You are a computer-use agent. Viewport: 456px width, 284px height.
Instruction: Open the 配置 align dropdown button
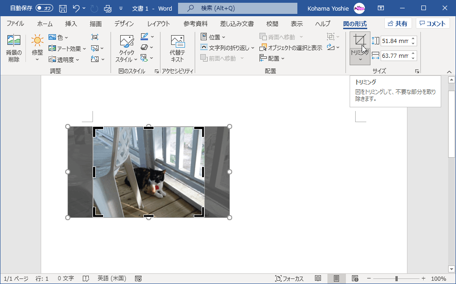272,58
